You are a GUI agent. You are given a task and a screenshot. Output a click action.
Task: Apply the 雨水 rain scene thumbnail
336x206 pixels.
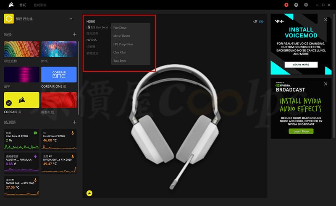coord(59,49)
